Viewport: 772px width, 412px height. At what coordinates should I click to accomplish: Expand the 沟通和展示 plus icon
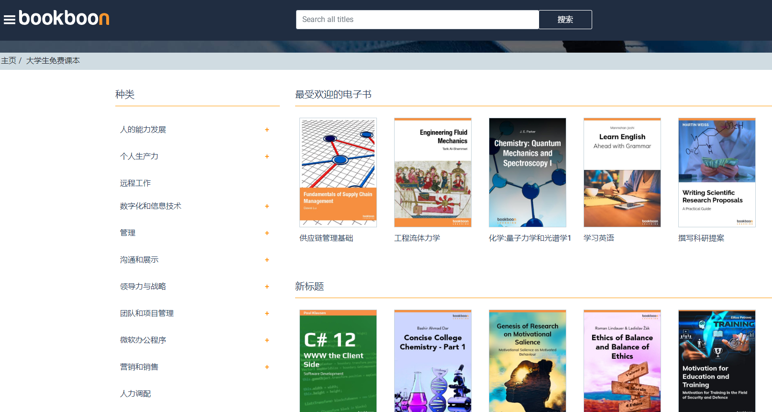point(267,260)
